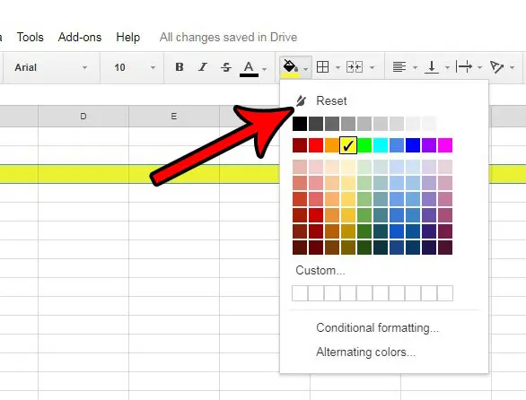
Task: Open the Tools menu
Action: click(x=31, y=37)
